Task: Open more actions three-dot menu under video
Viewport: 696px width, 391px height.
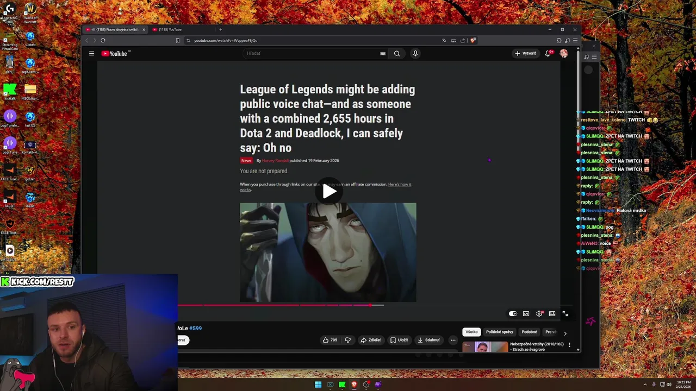Action: point(453,340)
